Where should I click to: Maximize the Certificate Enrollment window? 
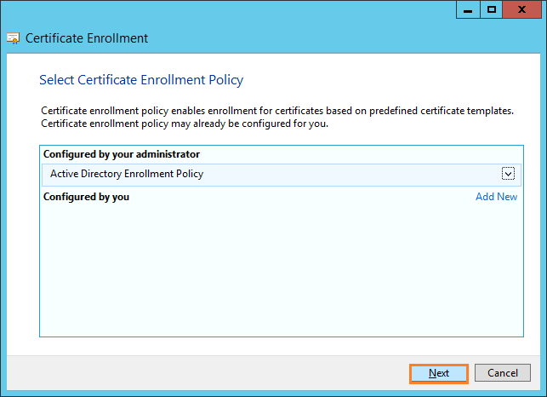click(x=491, y=9)
